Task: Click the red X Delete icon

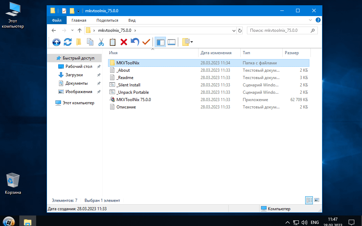Action: [124, 42]
